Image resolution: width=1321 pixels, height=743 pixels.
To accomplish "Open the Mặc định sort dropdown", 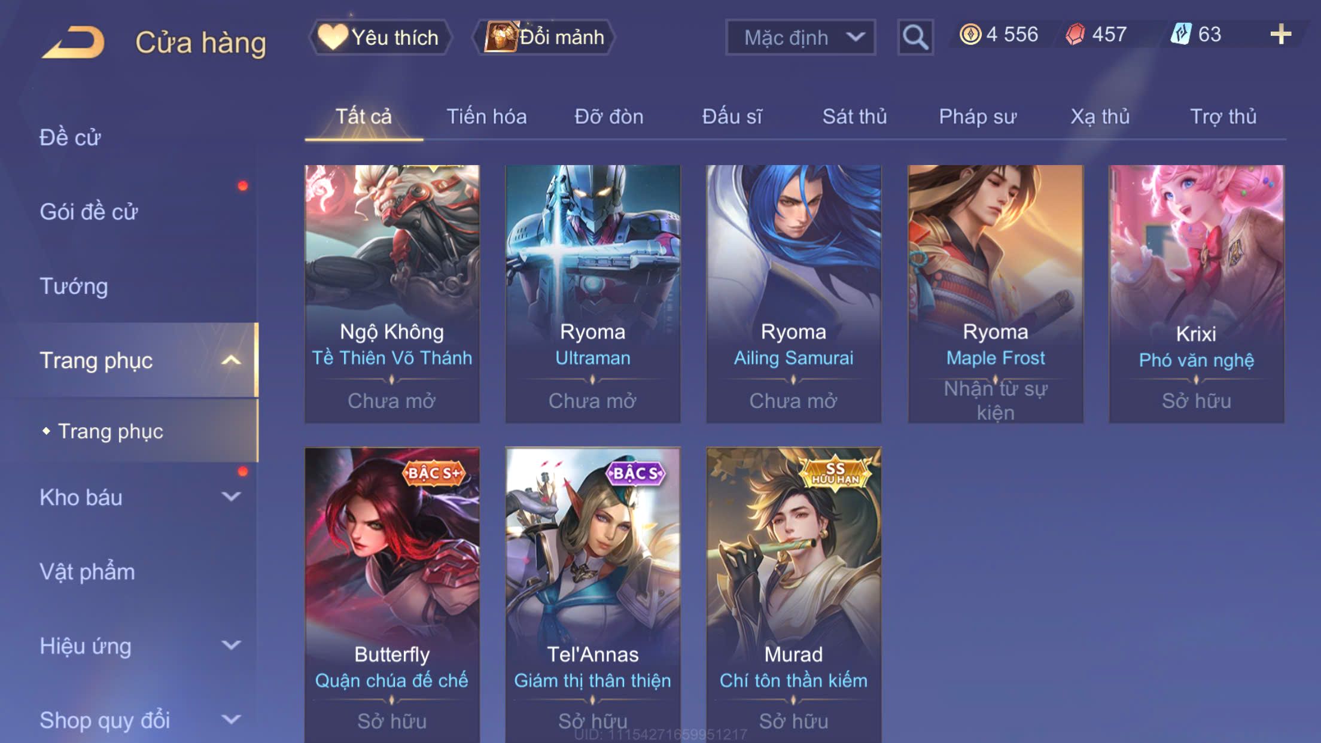I will pos(800,37).
